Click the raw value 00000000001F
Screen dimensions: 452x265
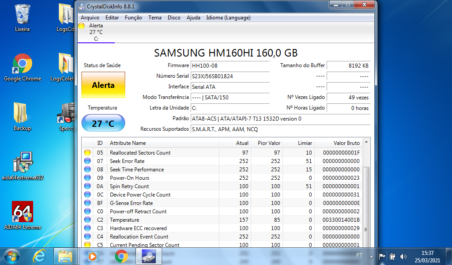(341, 152)
